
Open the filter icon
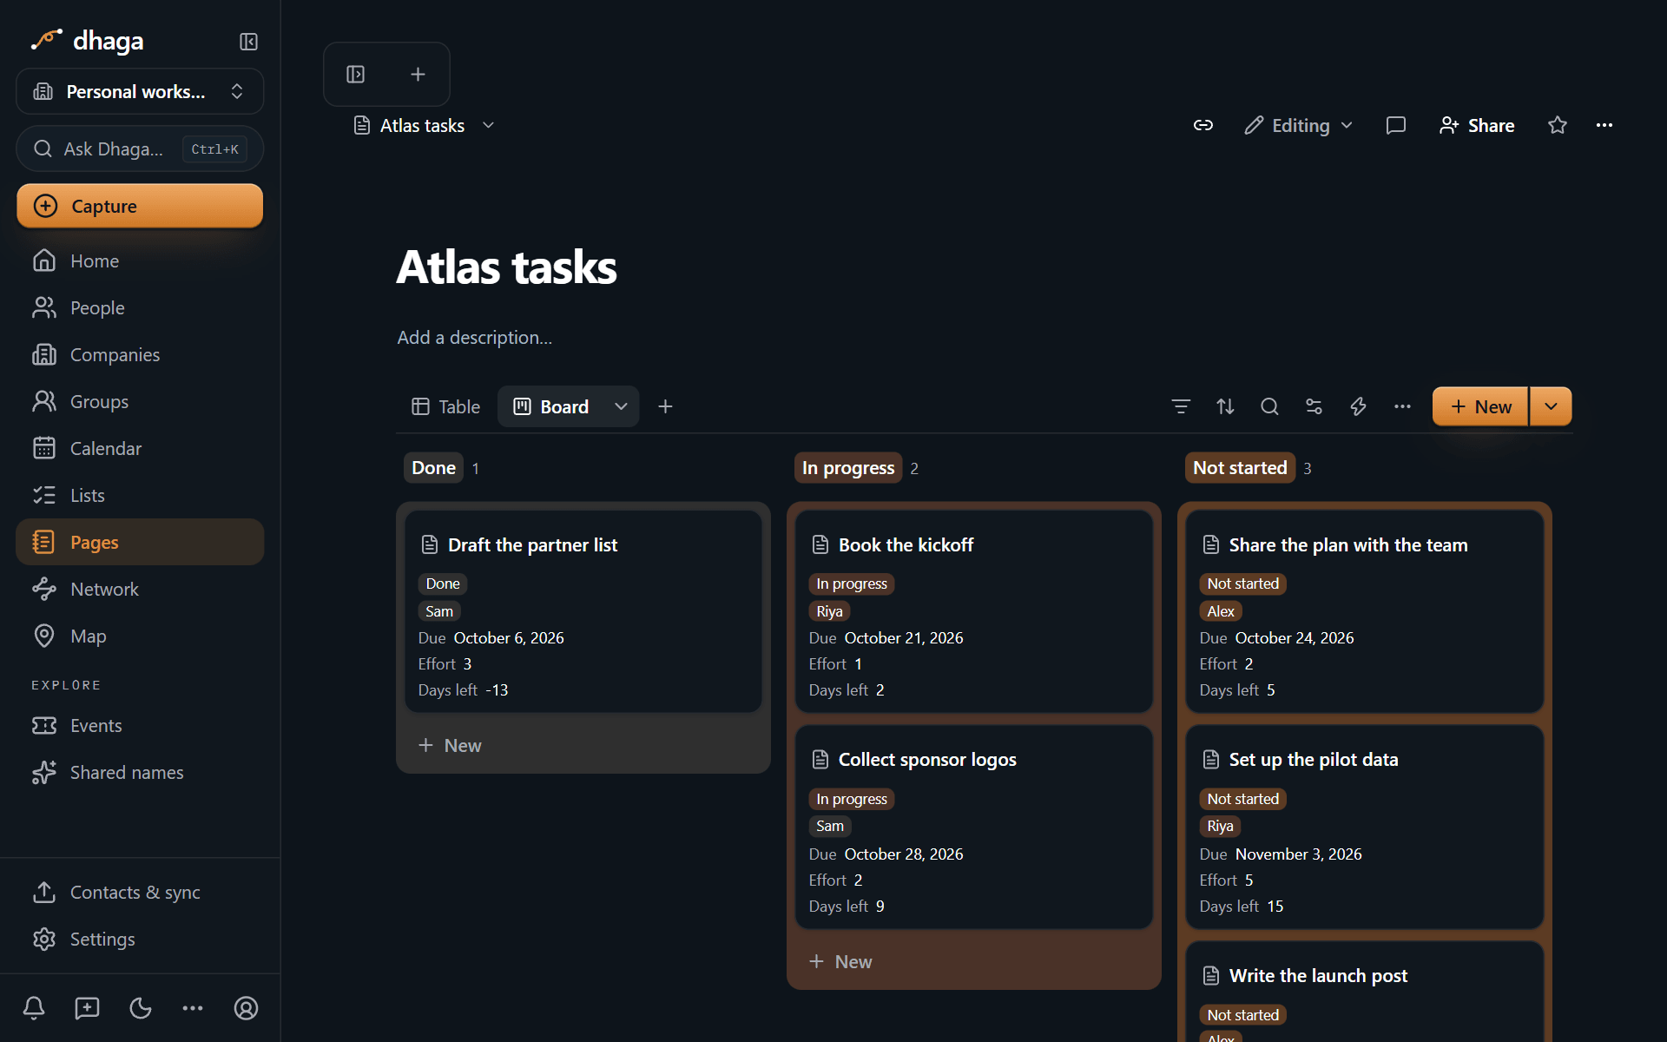coord(1181,406)
